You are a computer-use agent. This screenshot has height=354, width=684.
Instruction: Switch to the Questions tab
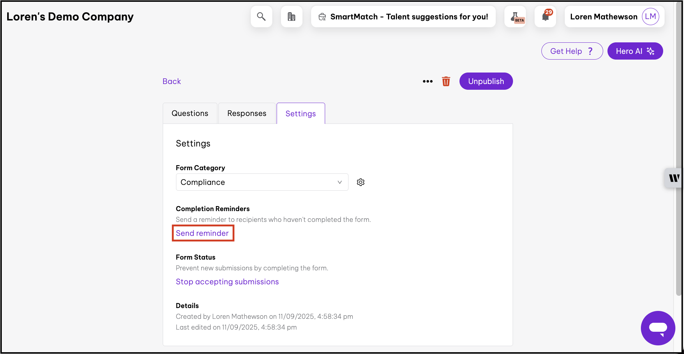point(190,113)
